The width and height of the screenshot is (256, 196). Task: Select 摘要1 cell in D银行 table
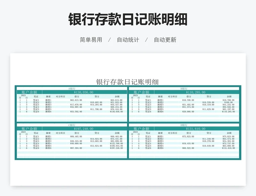tap(160, 137)
